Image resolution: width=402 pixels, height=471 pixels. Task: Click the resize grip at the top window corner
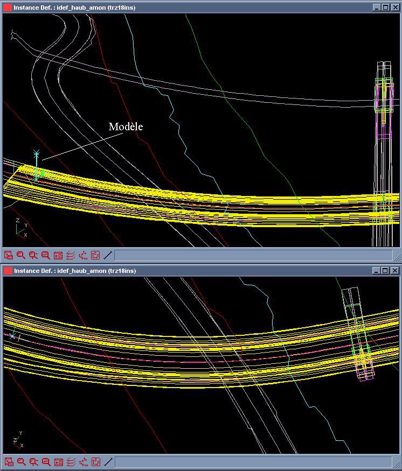pos(397,257)
